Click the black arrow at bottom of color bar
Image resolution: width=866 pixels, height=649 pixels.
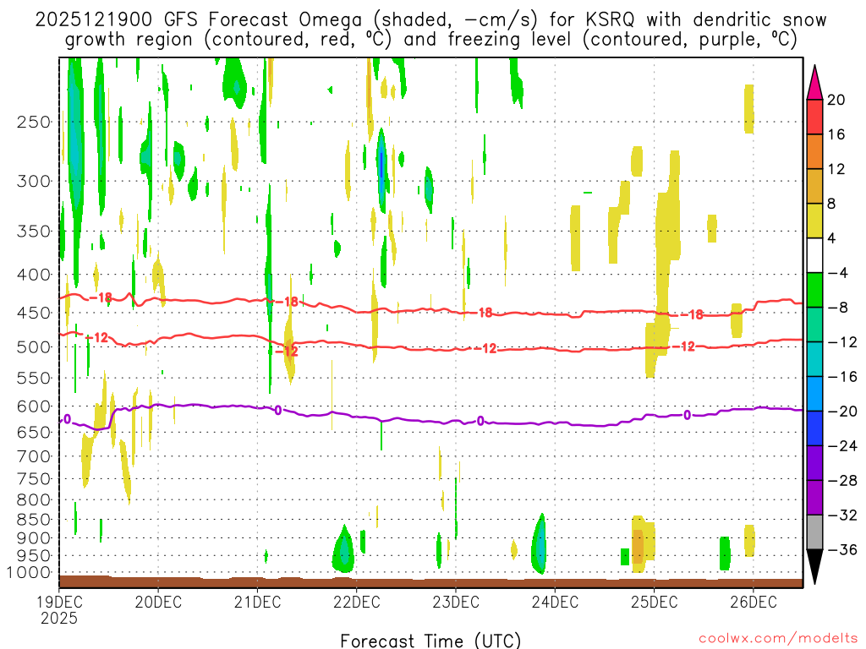[814, 567]
